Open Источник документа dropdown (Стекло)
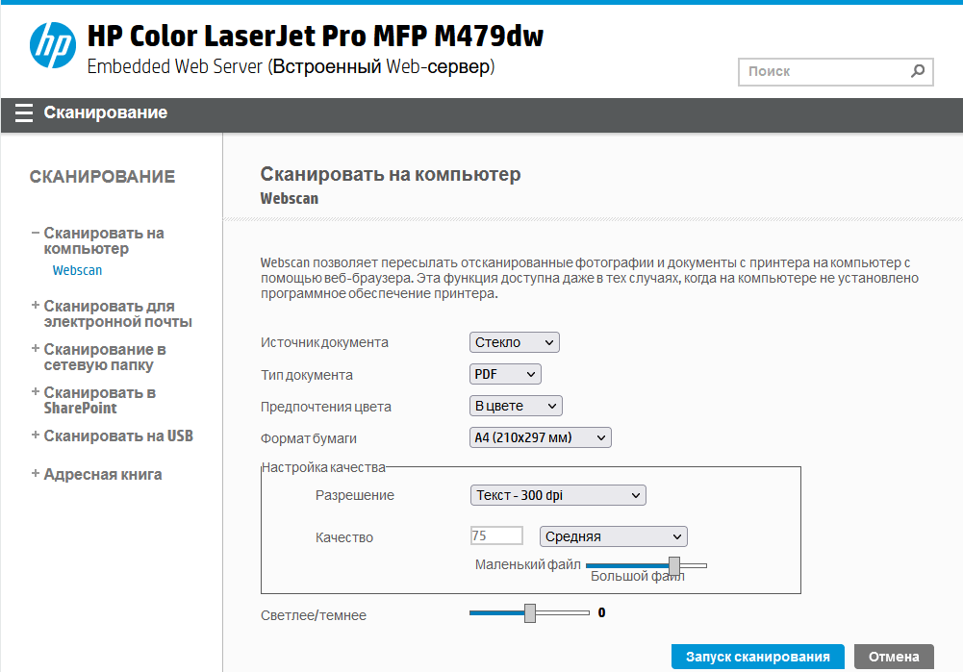This screenshot has height=672, width=963. tap(514, 342)
